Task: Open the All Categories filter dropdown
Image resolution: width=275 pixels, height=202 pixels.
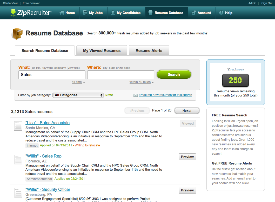Action: coord(78,95)
